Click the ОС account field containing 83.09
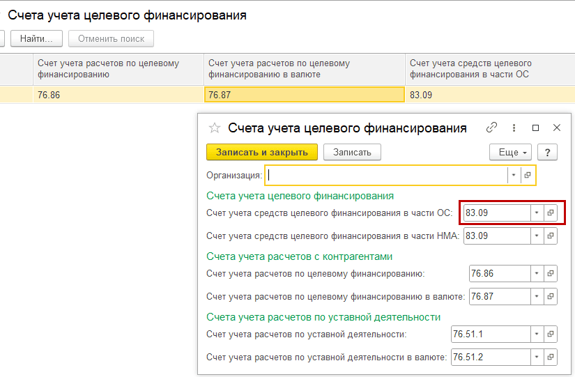The width and height of the screenshot is (575, 377). tap(497, 213)
